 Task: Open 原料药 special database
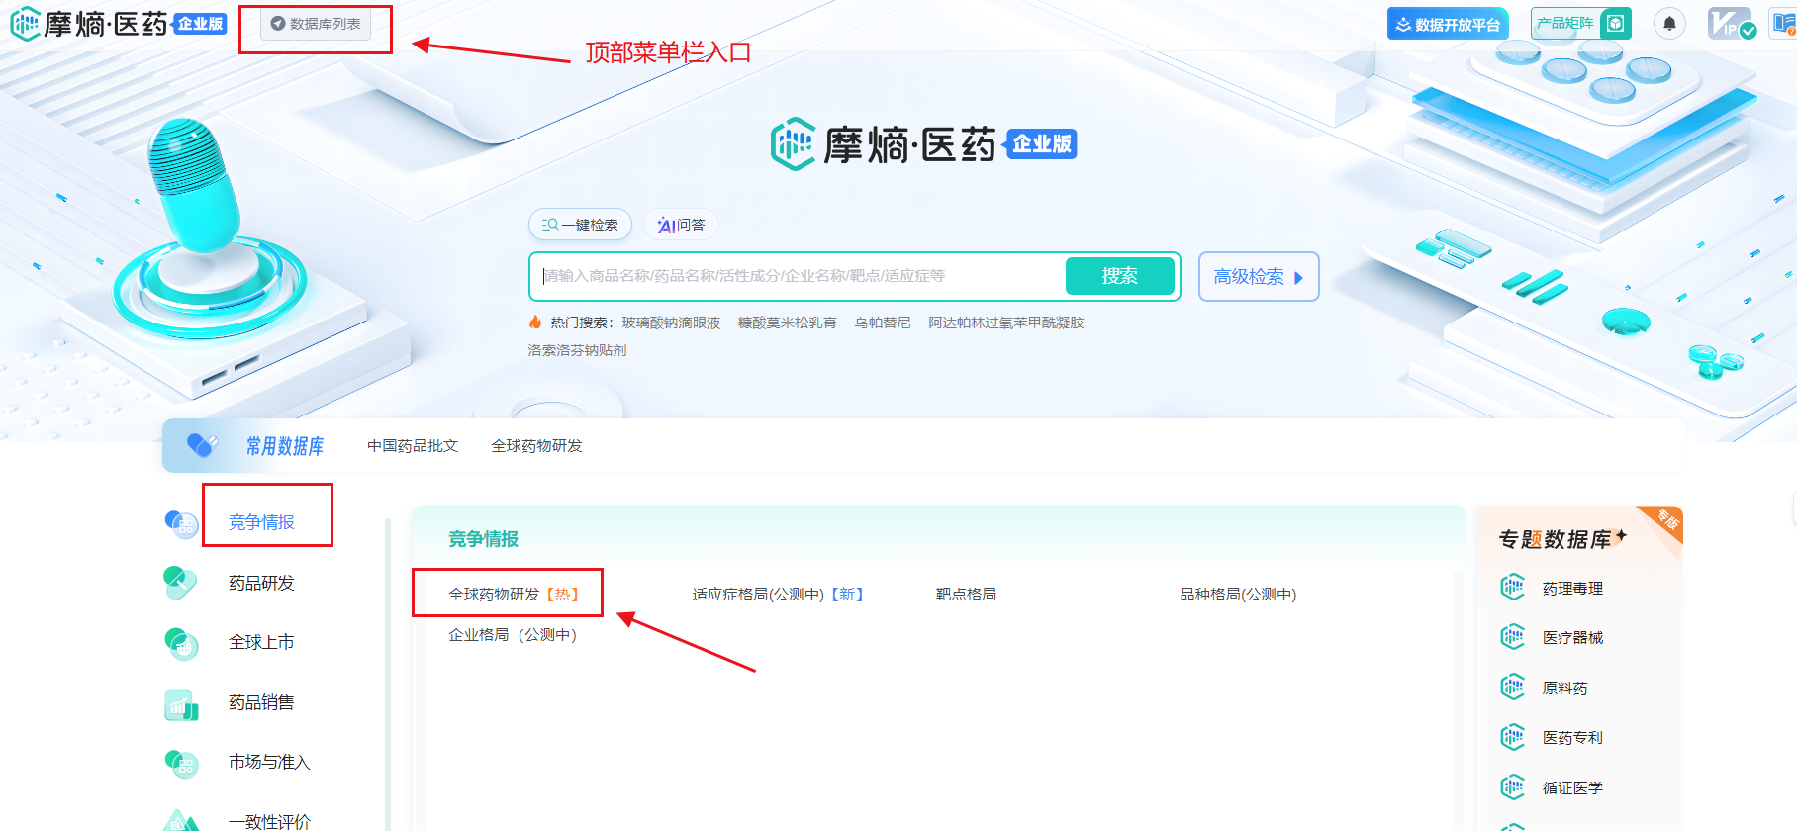click(x=1564, y=688)
